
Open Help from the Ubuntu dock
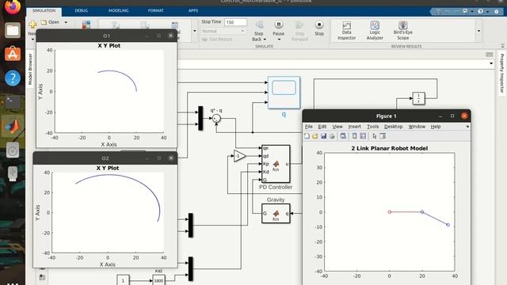[13, 78]
